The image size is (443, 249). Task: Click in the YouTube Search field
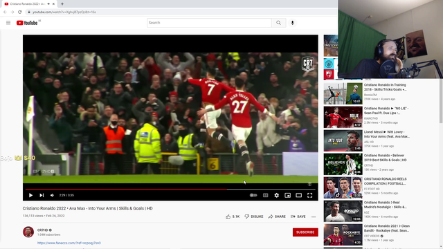[x=209, y=23]
